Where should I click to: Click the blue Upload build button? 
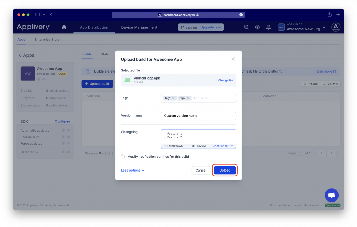97,84
